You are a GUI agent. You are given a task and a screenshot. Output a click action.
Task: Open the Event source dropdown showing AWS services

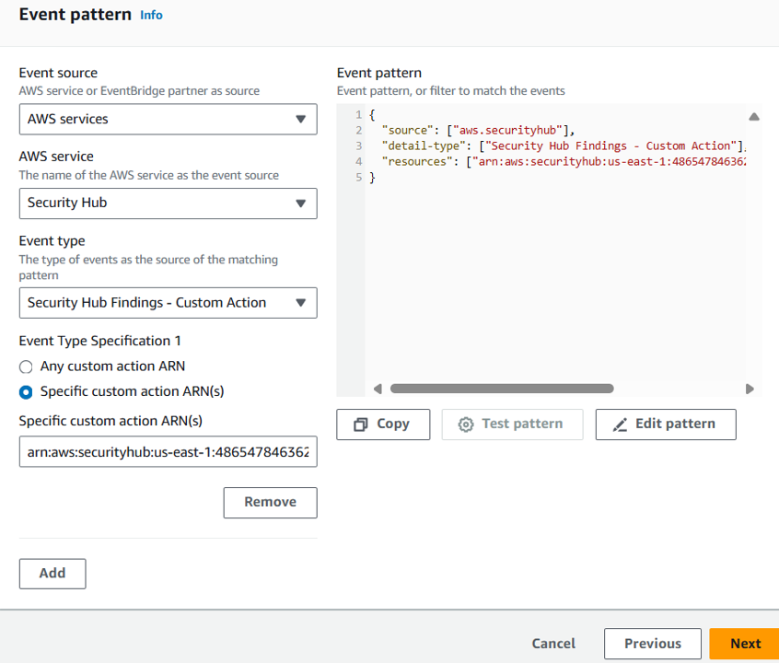pos(168,119)
